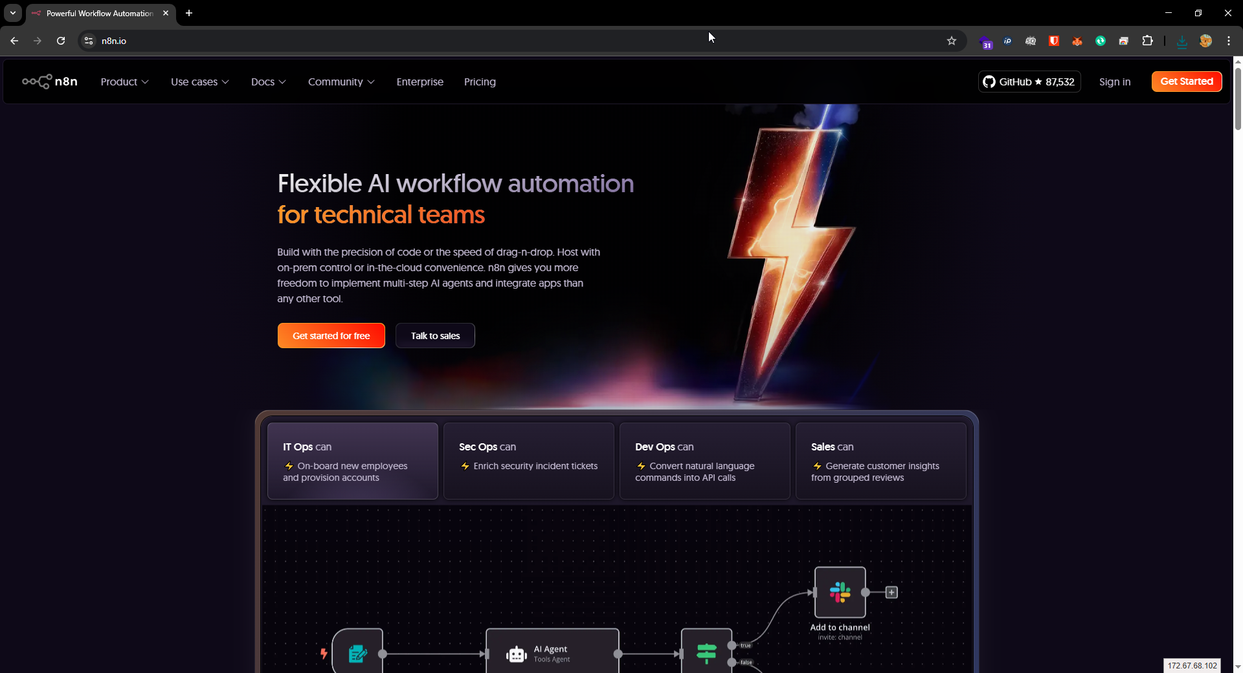Click the plus icon next to the Slack node
This screenshot has height=673, width=1243.
tap(891, 592)
